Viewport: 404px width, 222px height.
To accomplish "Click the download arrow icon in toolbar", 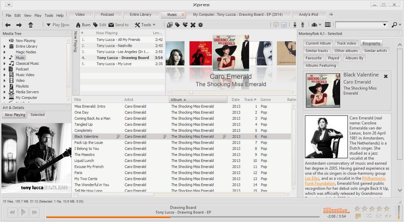I will coord(295,25).
